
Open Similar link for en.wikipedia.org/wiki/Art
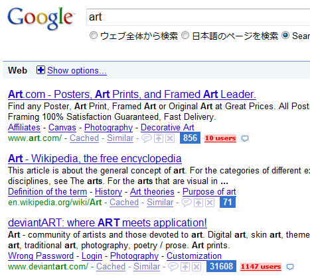coord(160,203)
